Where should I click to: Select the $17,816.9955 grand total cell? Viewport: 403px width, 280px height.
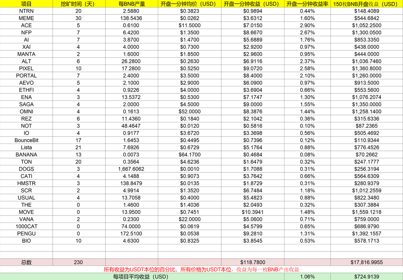[367, 262]
